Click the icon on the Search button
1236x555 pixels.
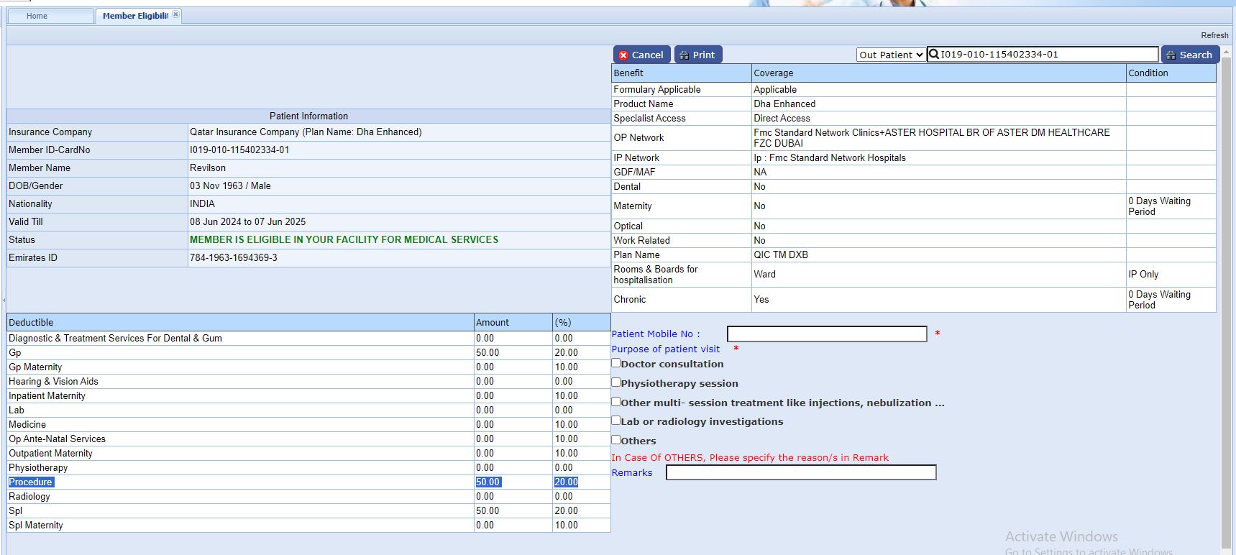(x=1171, y=55)
